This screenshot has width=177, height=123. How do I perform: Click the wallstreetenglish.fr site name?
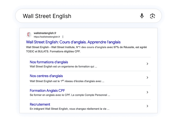(x=45, y=33)
